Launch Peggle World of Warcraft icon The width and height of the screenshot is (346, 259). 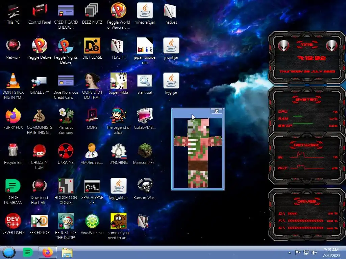(119, 16)
